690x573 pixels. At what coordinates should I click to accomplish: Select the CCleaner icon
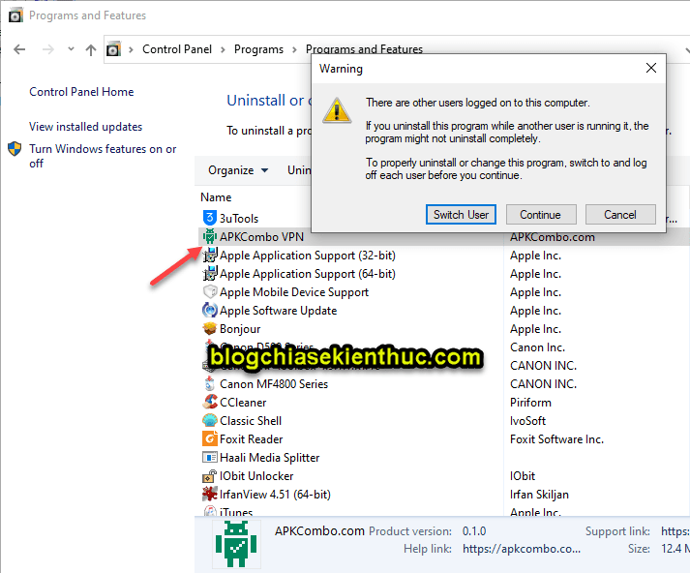[210, 403]
